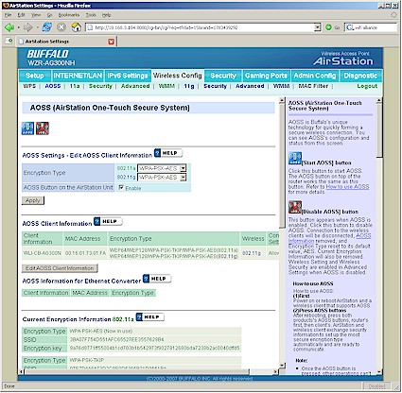Click Edit AOSS Client Information button
This screenshot has height=393, width=402.
(x=60, y=268)
